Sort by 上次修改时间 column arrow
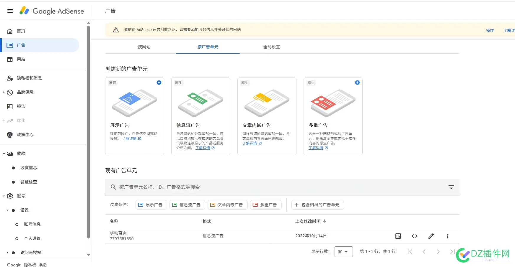515x267 pixels. click(325, 221)
